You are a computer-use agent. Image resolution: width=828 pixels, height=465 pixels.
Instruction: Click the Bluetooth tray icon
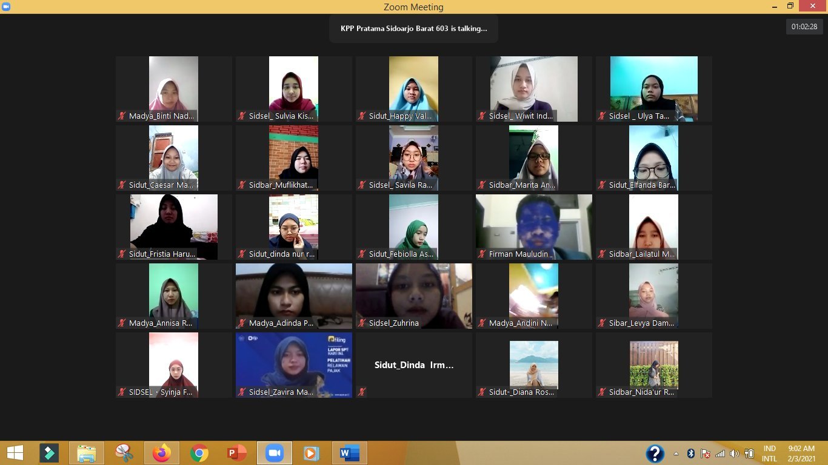point(691,453)
